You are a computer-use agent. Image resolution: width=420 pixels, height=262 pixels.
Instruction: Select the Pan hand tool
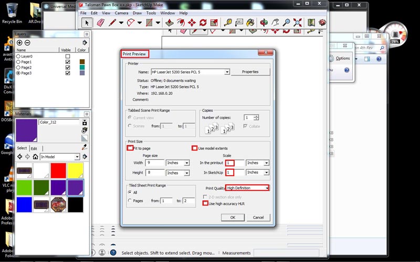click(x=275, y=23)
